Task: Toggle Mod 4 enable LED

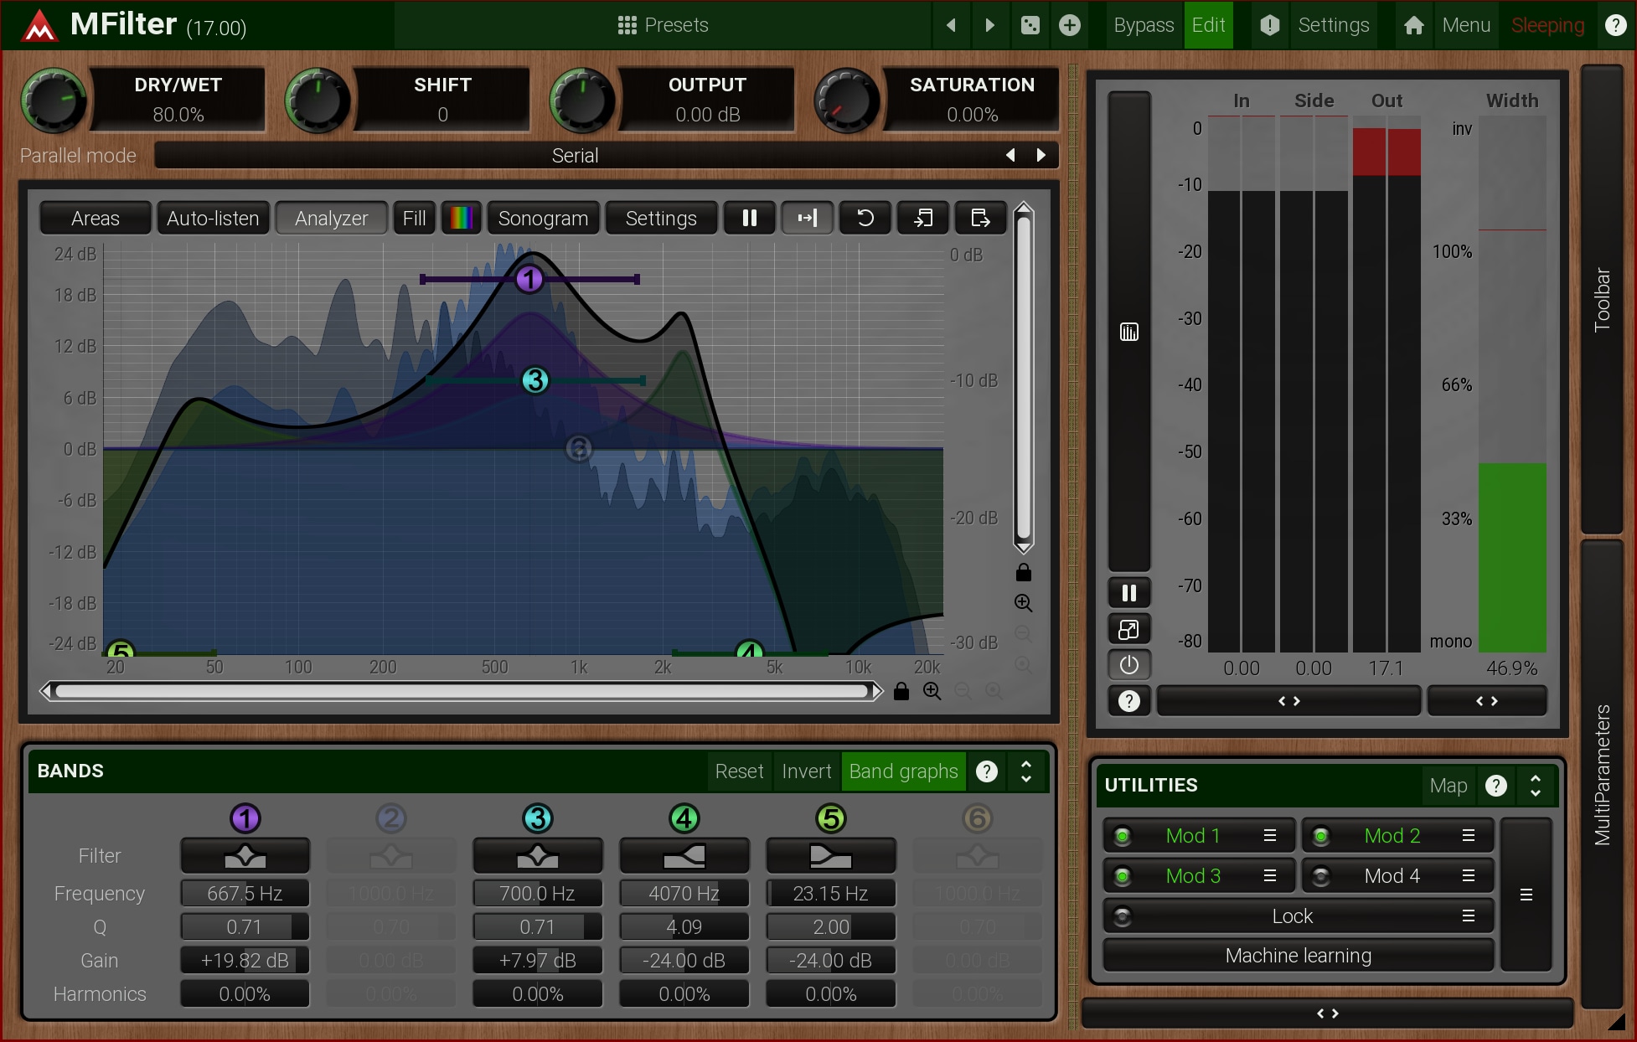Action: [1321, 876]
